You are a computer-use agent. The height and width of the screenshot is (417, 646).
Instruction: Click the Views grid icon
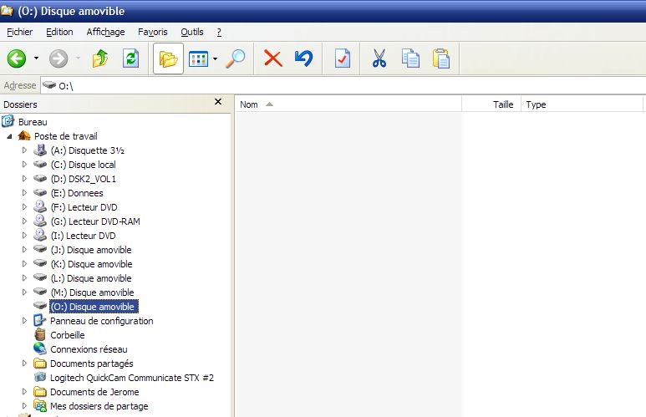tap(198, 59)
